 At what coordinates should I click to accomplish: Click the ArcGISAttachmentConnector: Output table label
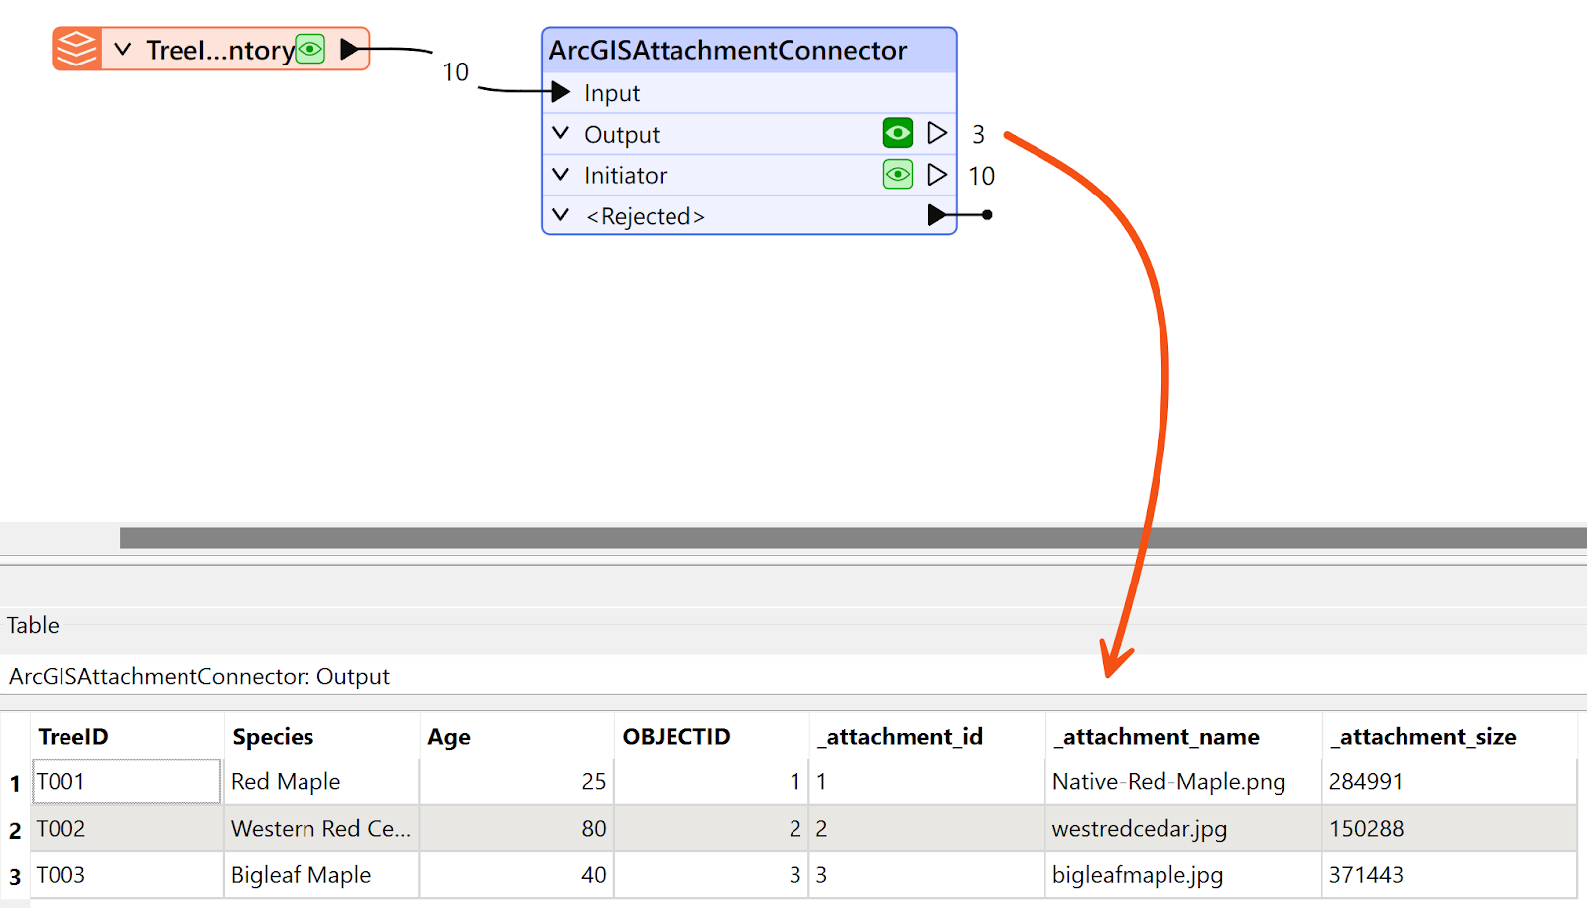pyautogui.click(x=199, y=676)
